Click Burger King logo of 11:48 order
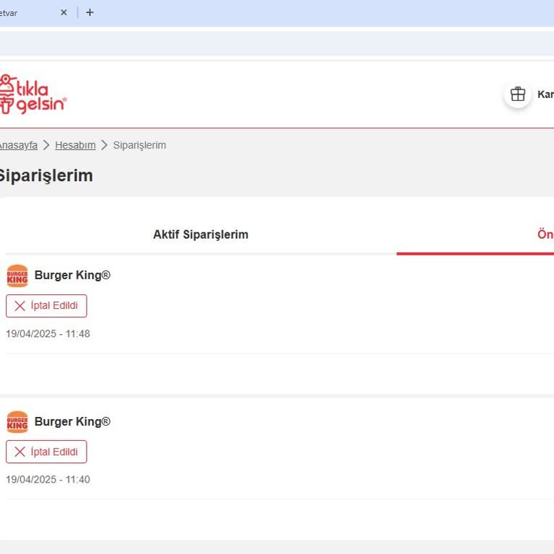Viewport: 554px width, 554px height. tap(17, 276)
